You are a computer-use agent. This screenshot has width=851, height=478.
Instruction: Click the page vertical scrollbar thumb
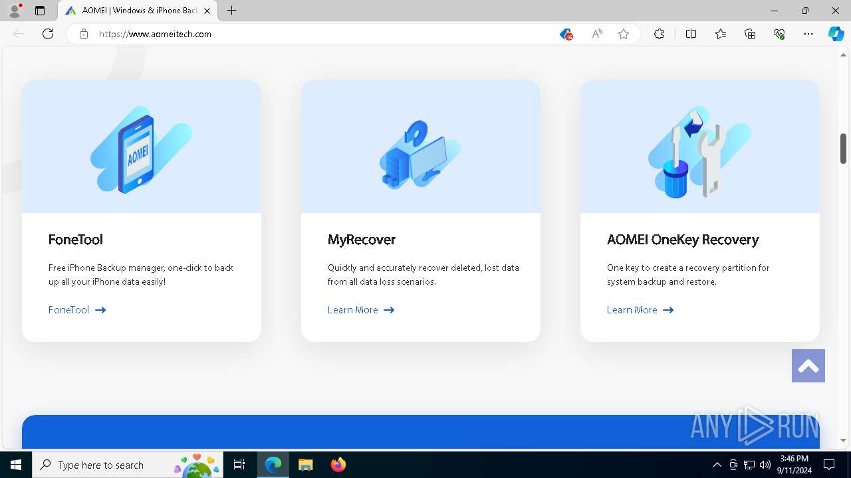pyautogui.click(x=843, y=149)
